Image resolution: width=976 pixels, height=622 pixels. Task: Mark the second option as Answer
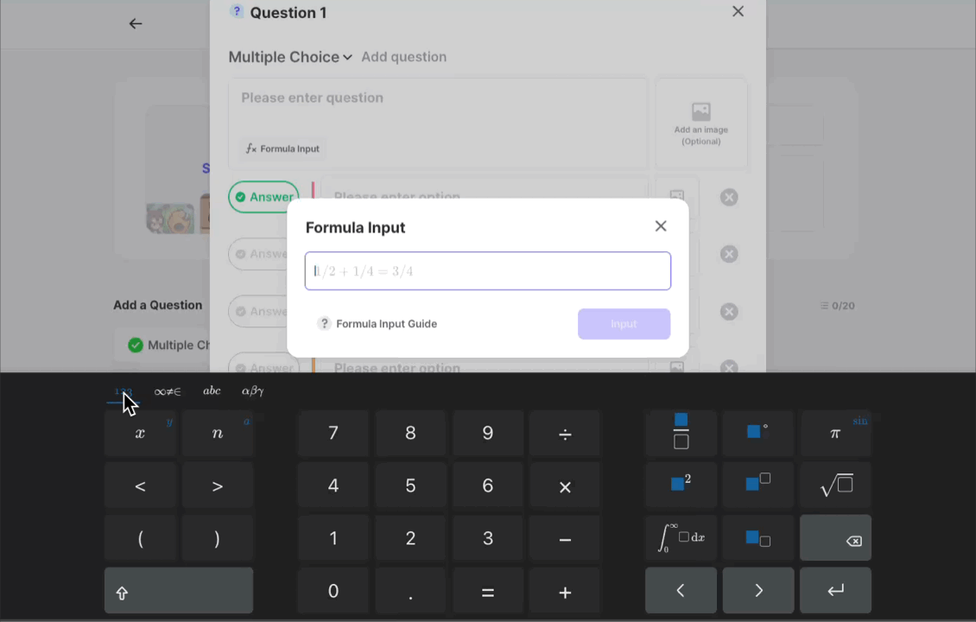pyautogui.click(x=257, y=254)
